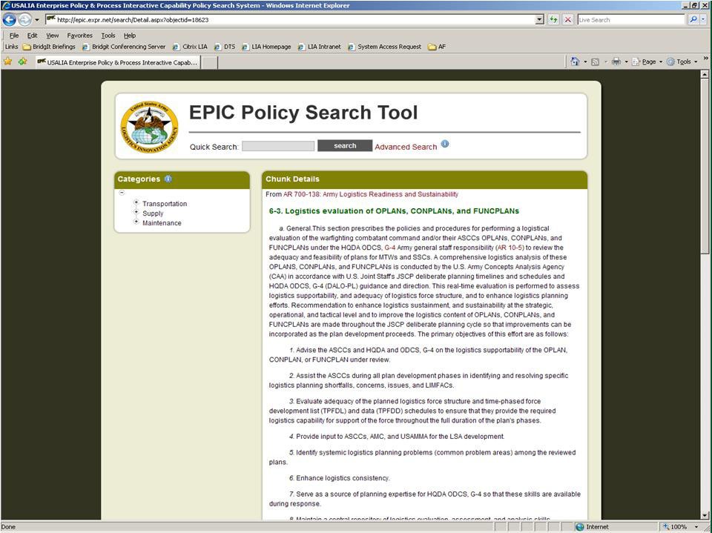Open the View menu
Screen dimensions: 712x533
(x=52, y=36)
